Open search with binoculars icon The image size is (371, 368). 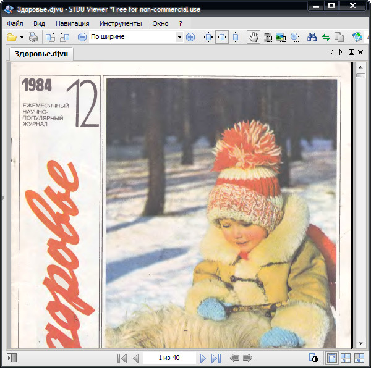click(312, 37)
